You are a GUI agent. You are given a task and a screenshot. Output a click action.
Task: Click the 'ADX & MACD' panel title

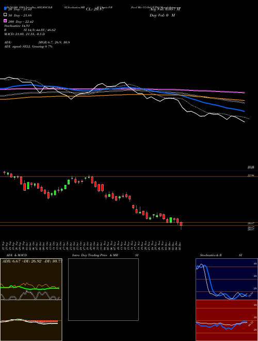pyautogui.click(x=17, y=255)
